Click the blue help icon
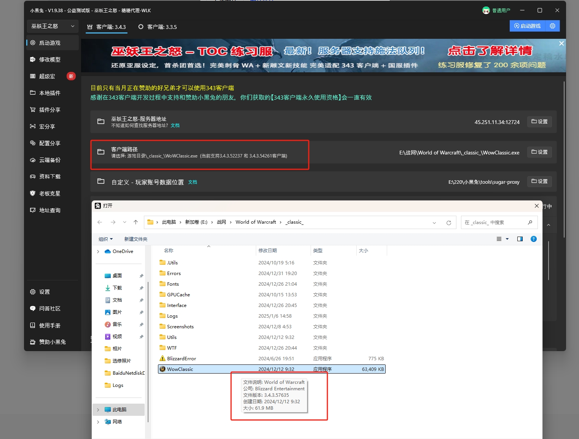Image resolution: width=579 pixels, height=439 pixels. 534,239
